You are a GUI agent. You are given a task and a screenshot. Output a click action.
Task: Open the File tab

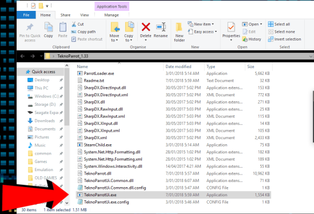pos(26,15)
